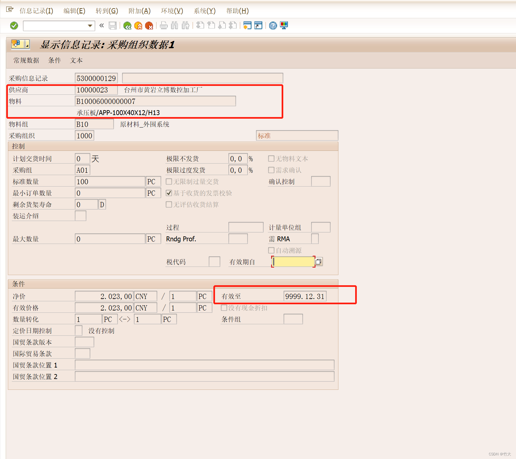Toggle the 无物料文本 checkbox

click(271, 159)
